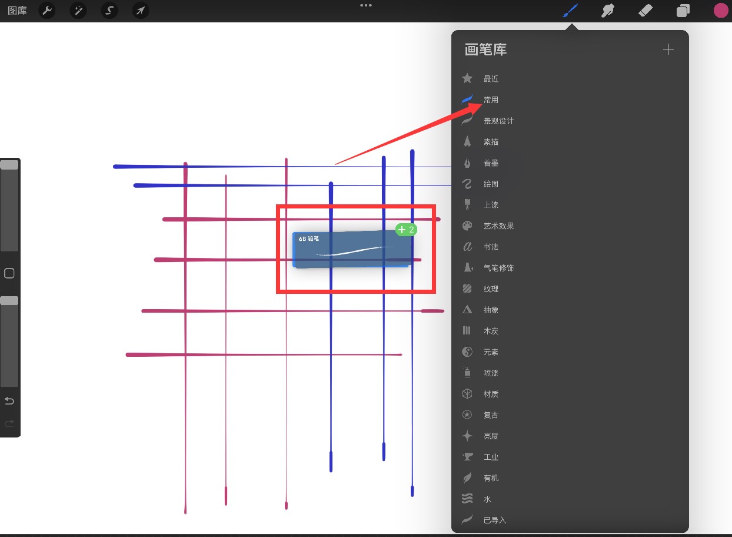Select the Selection S-shaped tool

(x=109, y=11)
